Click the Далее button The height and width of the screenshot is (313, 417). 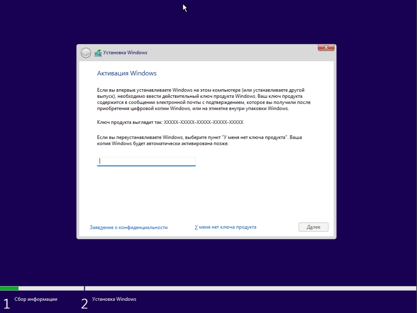[313, 227]
